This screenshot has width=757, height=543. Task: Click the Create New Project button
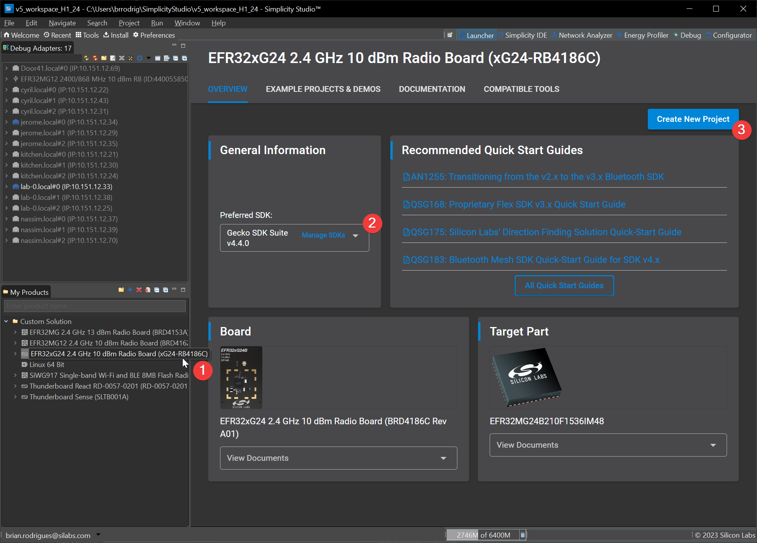pos(693,119)
